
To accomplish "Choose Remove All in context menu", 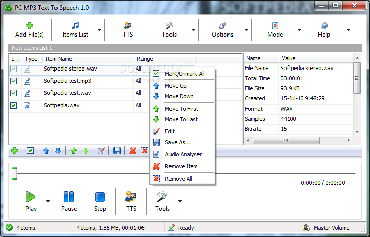I will click(x=182, y=179).
